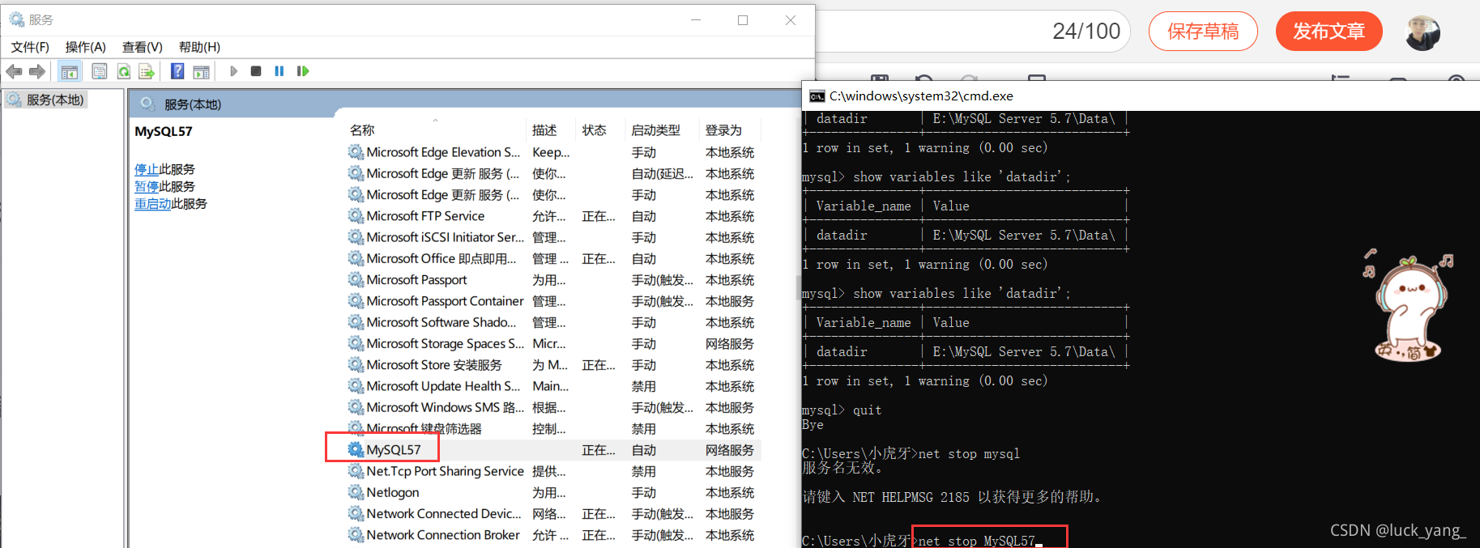The image size is (1480, 548).
Task: Click the Forward arrow in Services toolbar
Action: 37,71
